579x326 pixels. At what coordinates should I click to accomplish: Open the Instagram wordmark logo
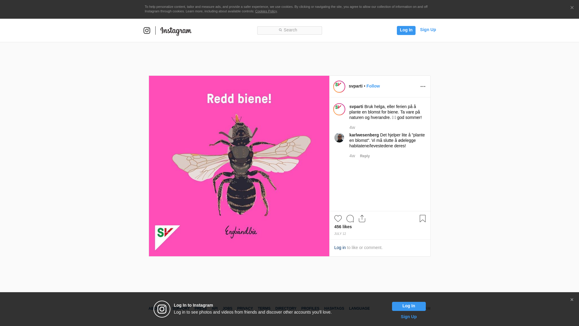click(x=176, y=31)
